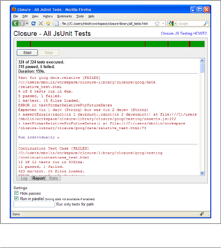Click the Start button
The image size is (221, 248).
point(27,52)
